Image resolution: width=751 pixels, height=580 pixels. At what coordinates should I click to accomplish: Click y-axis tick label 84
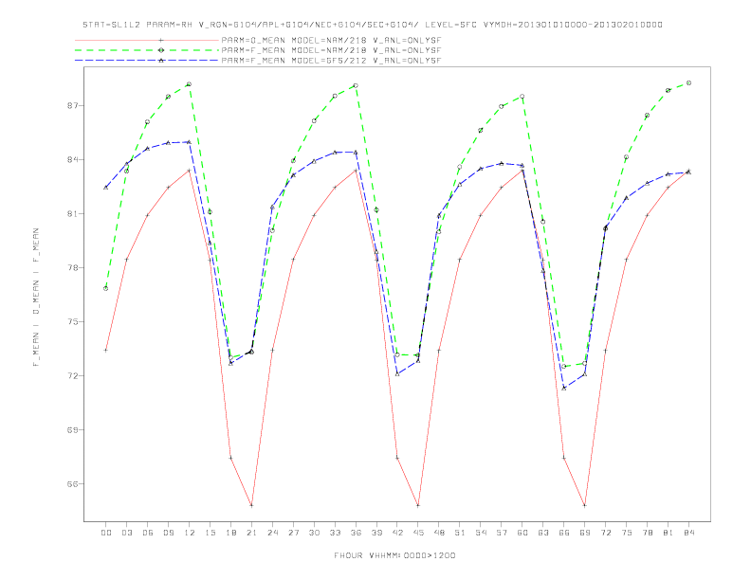tap(73, 159)
